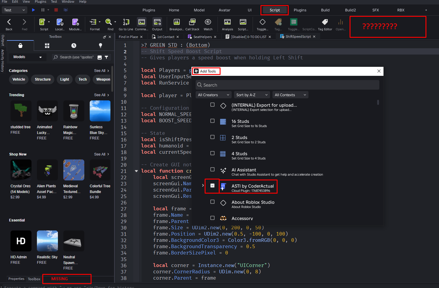
Task: Expand the Models category dropdown in Toolbox
Action: pyautogui.click(x=27, y=57)
